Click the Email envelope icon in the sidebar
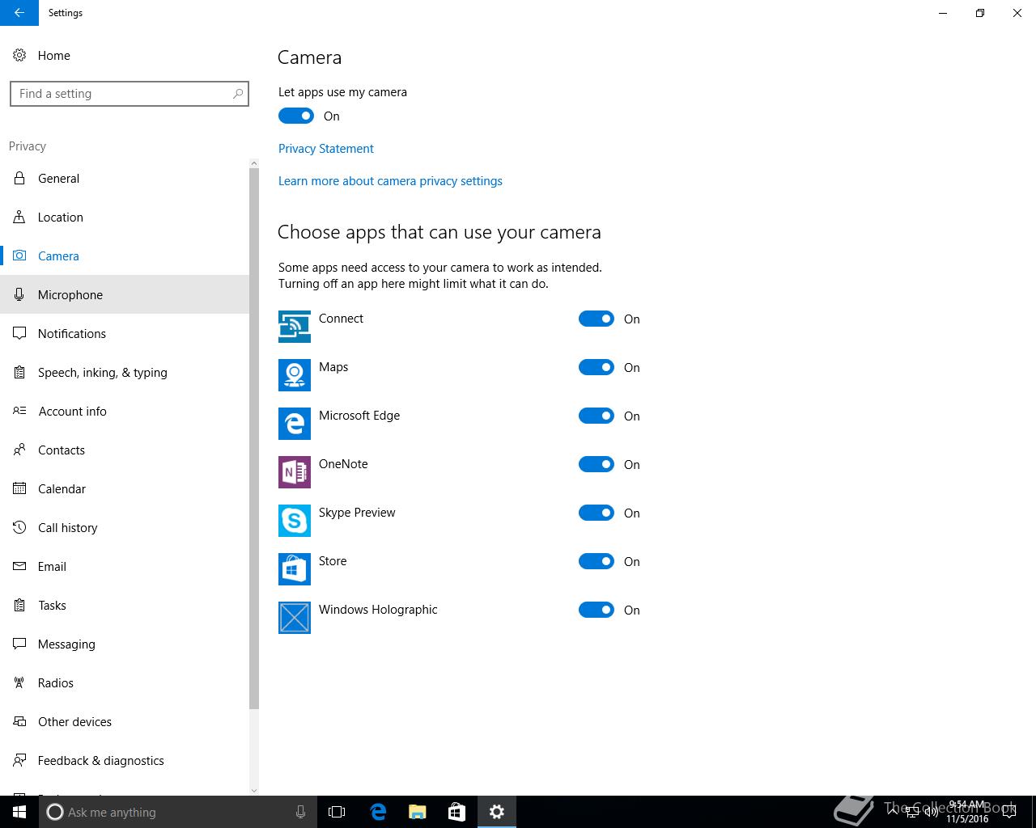This screenshot has height=828, width=1036. [19, 567]
